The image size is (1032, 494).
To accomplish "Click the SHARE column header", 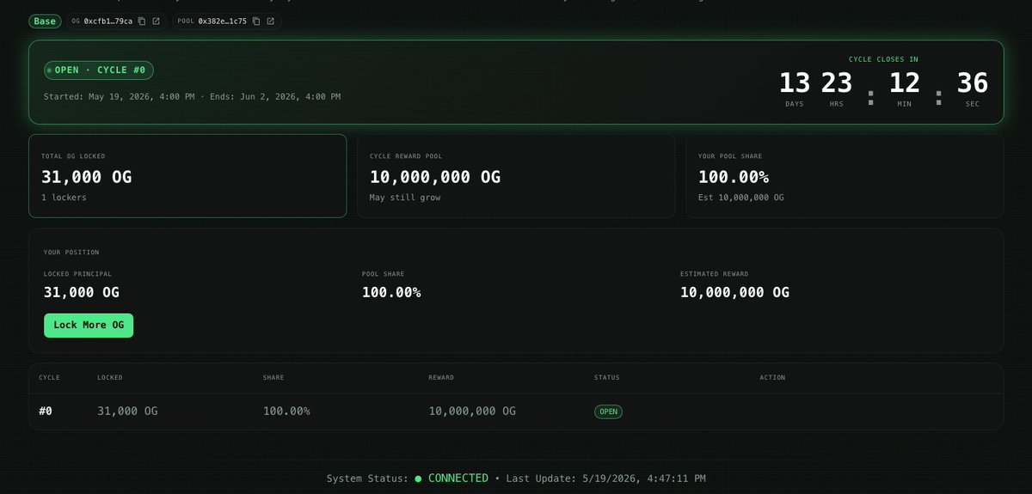I will [x=273, y=377].
